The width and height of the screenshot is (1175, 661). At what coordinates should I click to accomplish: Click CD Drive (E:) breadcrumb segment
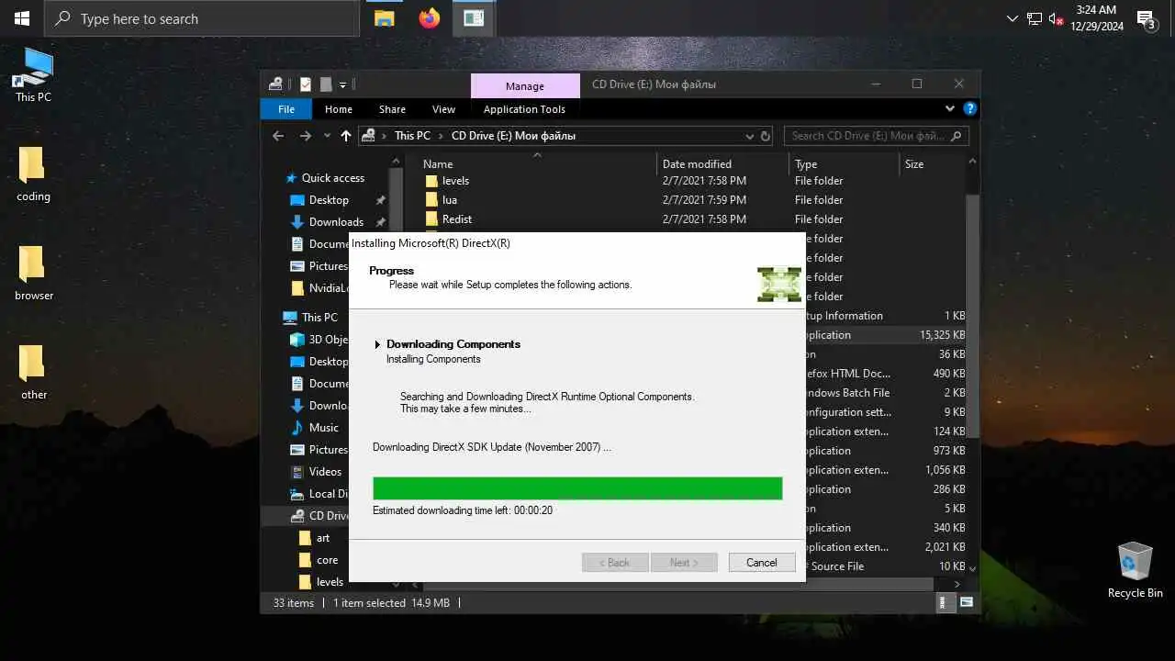click(x=513, y=136)
